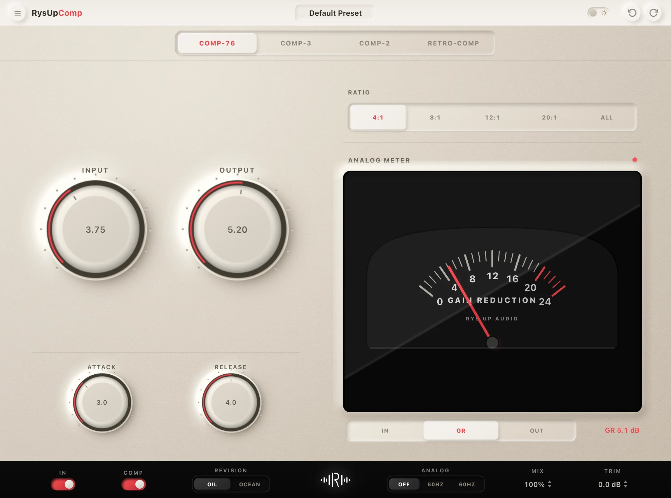Image resolution: width=671 pixels, height=498 pixels.
Task: Click the OUTPUT knob showing 5.20
Action: (x=237, y=229)
